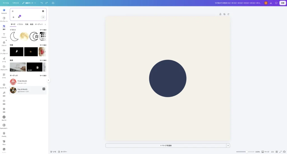The width and height of the screenshot is (287, 154).
Task: Switch to the イラスト (Illustrations) tab
Action: (x=20, y=24)
